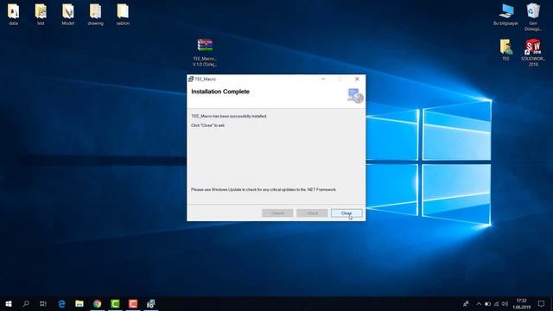The width and height of the screenshot is (553, 311).
Task: Click the Installation Complete heading text
Action: click(220, 92)
